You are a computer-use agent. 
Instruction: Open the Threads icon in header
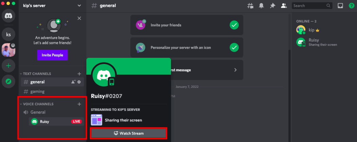point(251,6)
